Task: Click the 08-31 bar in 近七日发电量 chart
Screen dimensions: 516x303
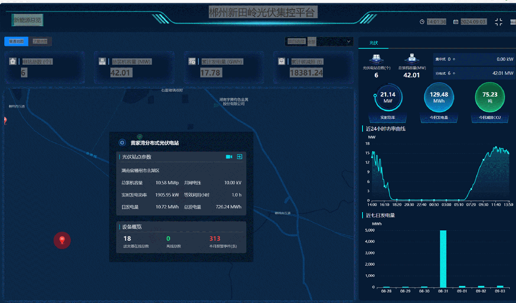Action: point(443,258)
